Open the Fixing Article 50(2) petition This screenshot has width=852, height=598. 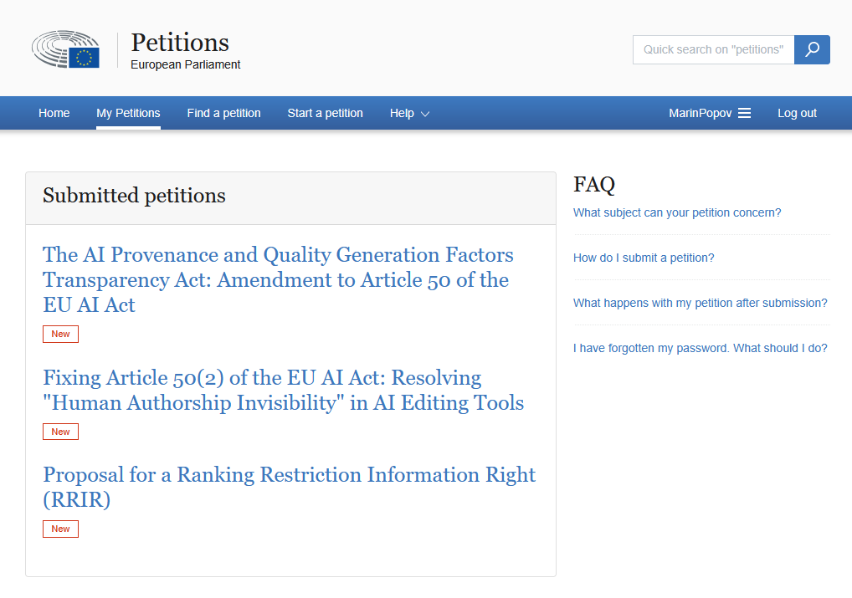[x=284, y=390]
